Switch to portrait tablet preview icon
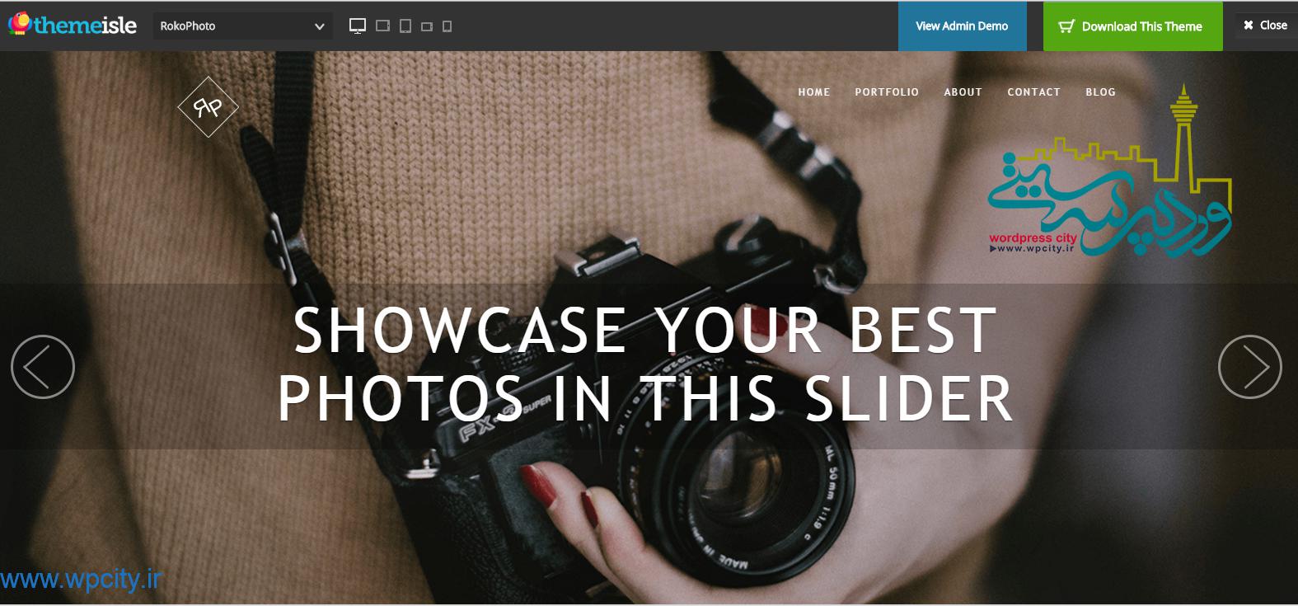 [x=405, y=26]
